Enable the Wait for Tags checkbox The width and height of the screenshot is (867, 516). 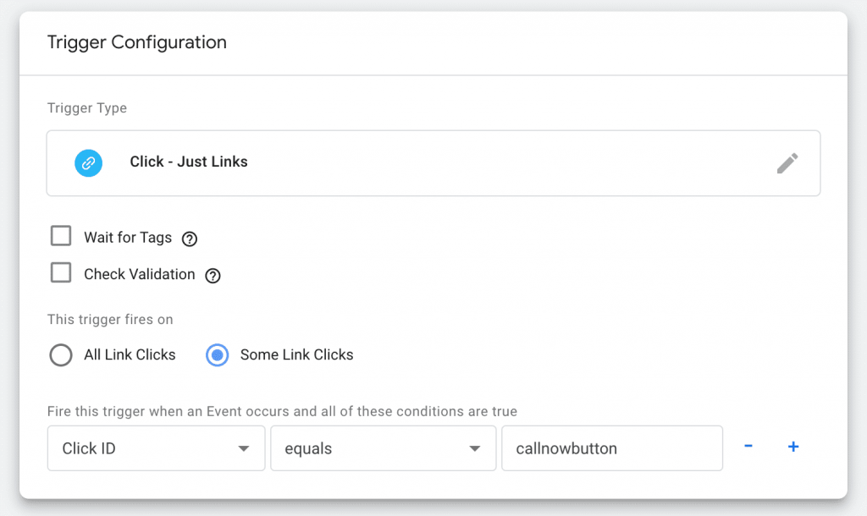pyautogui.click(x=60, y=236)
